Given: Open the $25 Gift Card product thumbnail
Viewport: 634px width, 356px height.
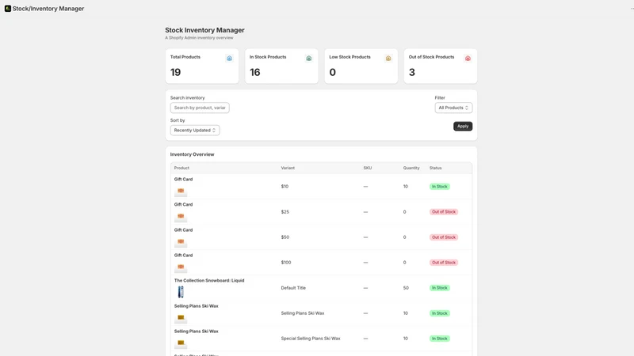Looking at the screenshot, I should click(181, 216).
